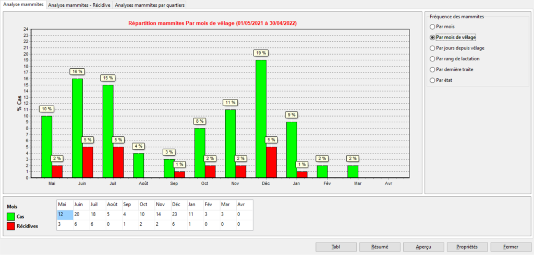Viewport: 534px width, 255px height.
Task: Select the Mai cases cell showing 12
Action: 65,214
